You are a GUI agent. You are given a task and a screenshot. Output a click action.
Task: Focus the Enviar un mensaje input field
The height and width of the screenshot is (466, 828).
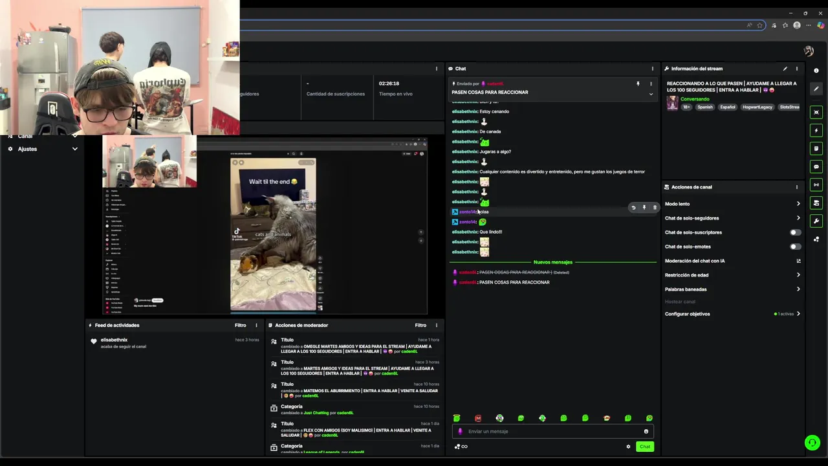tap(553, 432)
